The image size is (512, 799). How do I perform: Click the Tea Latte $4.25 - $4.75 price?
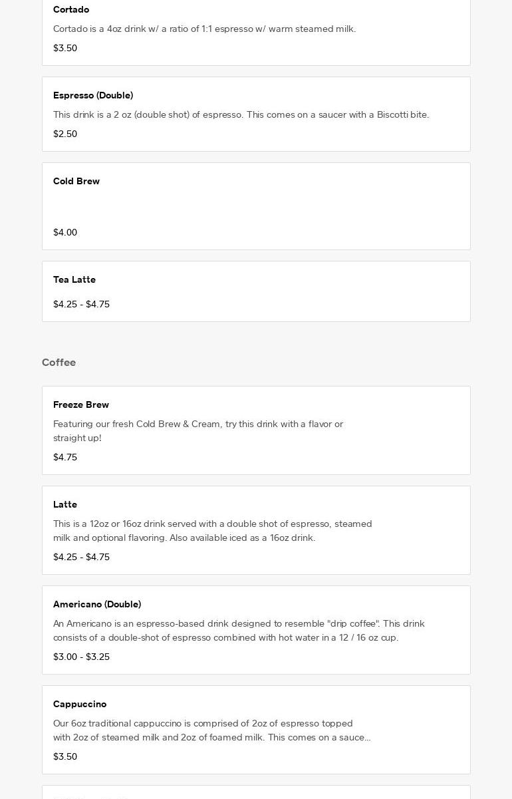pyautogui.click(x=81, y=304)
